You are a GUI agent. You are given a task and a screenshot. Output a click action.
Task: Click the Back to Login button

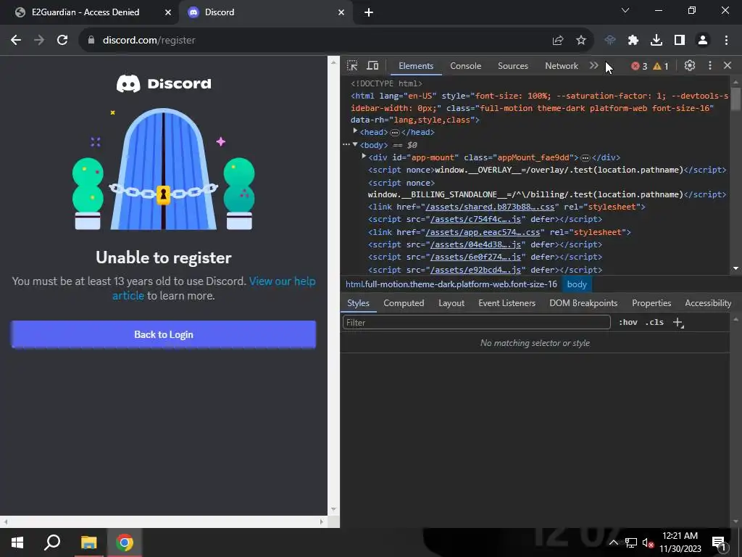pos(164,334)
